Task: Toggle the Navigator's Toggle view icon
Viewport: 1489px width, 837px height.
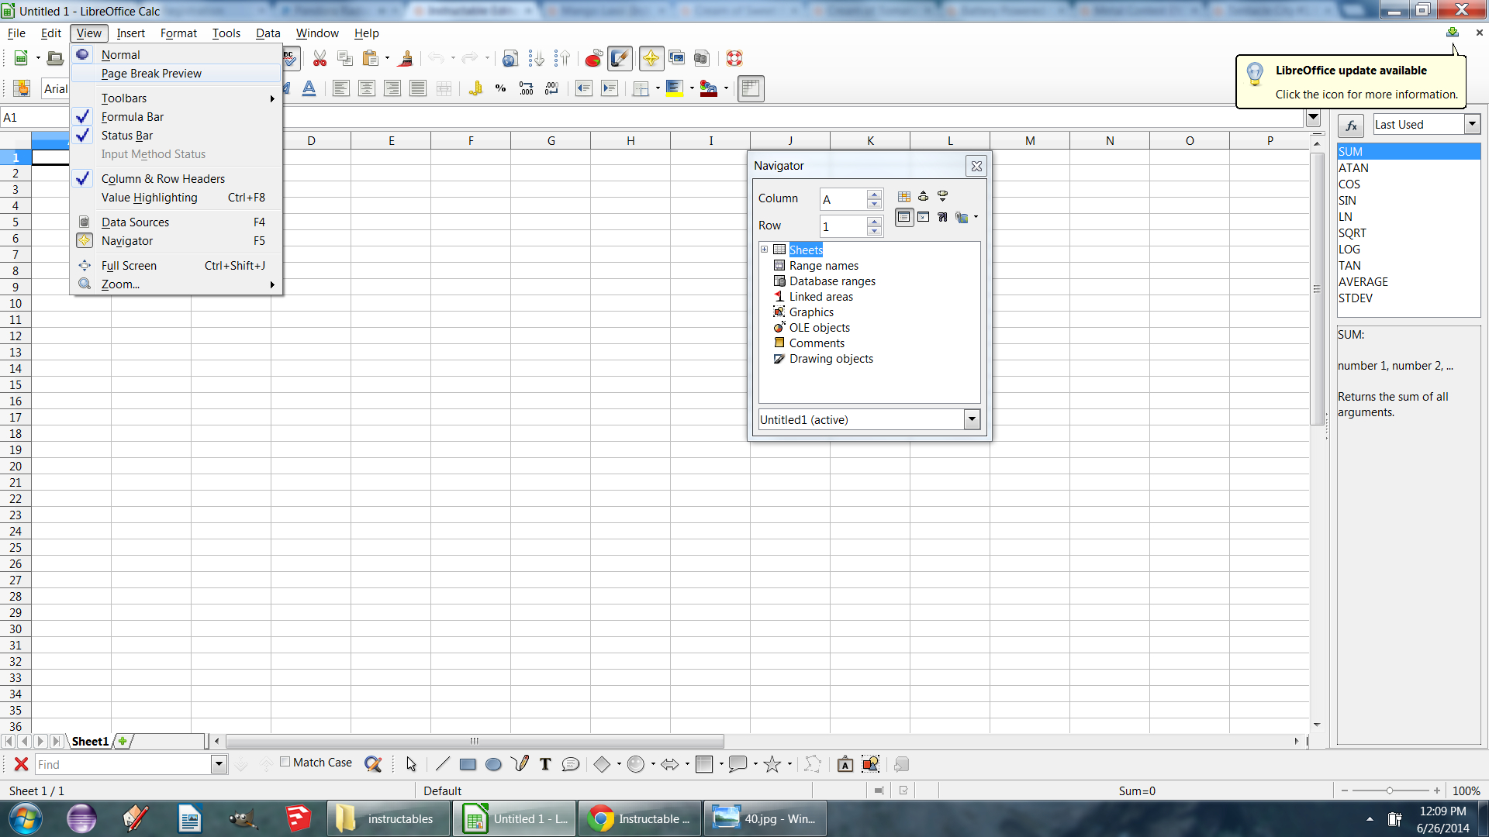Action: coord(923,217)
